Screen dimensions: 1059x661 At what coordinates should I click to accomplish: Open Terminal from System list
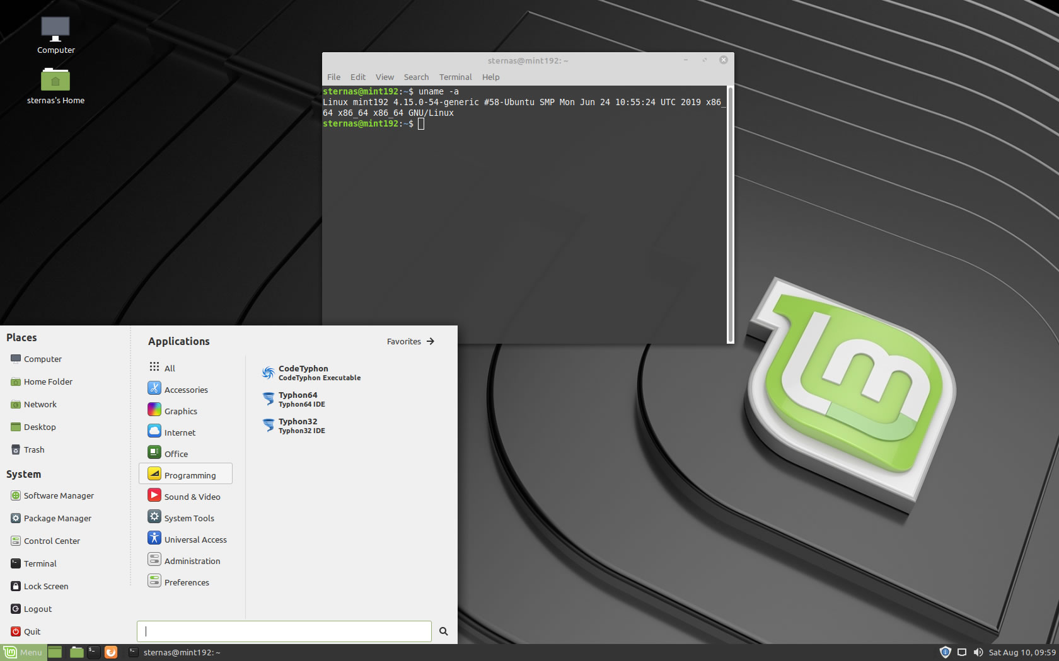pyautogui.click(x=33, y=563)
